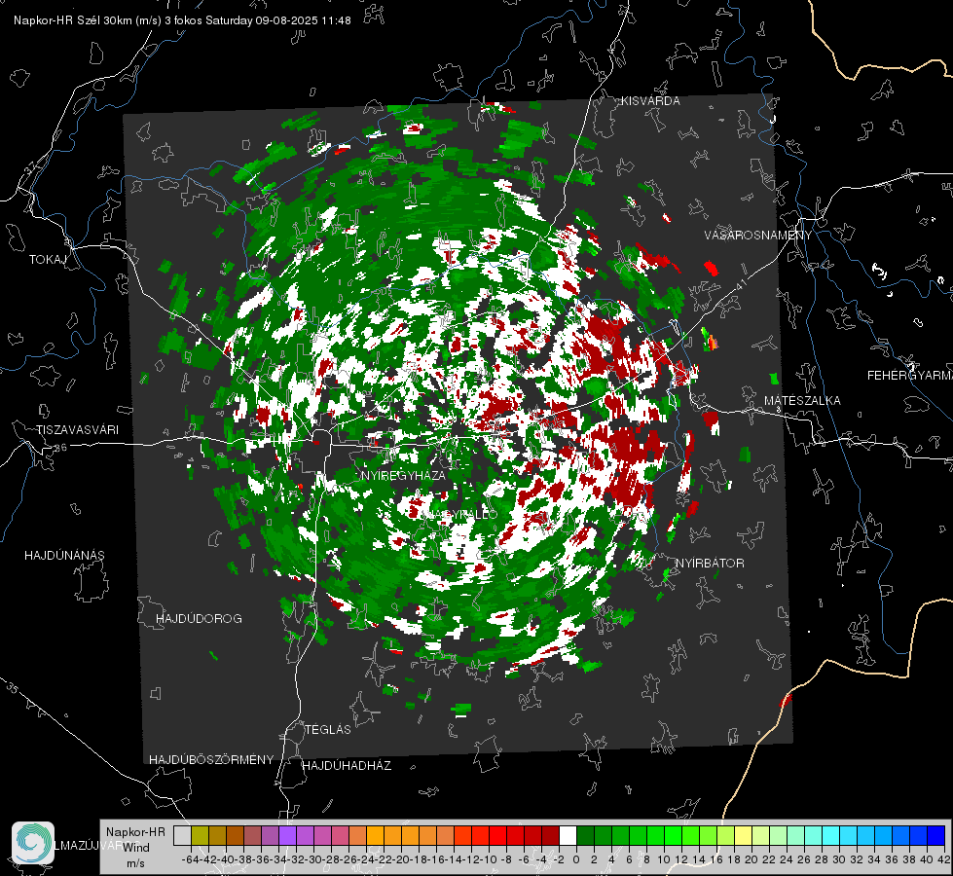Click the swirl logo icon at bottom left
The height and width of the screenshot is (876, 953).
tap(33, 843)
